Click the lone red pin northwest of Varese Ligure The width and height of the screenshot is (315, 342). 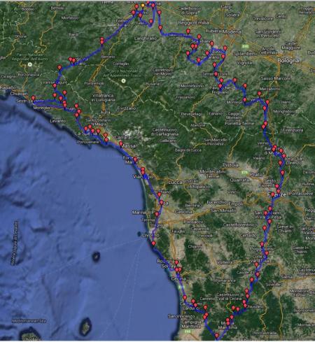click(59, 68)
